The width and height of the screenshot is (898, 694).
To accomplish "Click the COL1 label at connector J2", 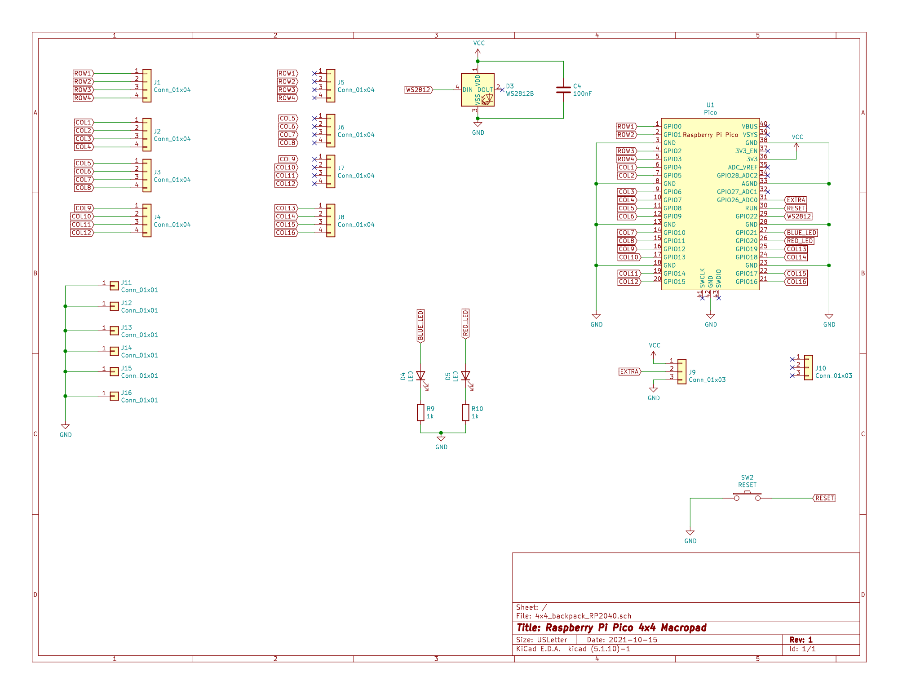I will click(84, 122).
